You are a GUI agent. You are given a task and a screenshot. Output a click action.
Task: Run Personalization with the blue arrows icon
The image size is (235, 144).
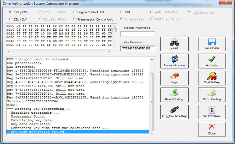(174, 61)
